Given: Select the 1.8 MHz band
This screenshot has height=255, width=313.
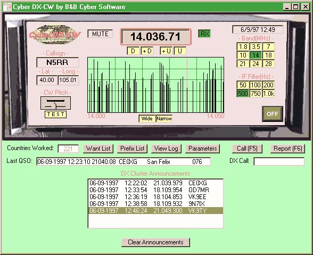Looking at the screenshot, I should click(243, 46).
